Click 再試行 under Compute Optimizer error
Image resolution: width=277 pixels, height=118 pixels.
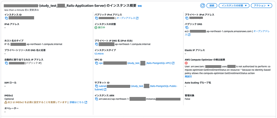pos(188,77)
